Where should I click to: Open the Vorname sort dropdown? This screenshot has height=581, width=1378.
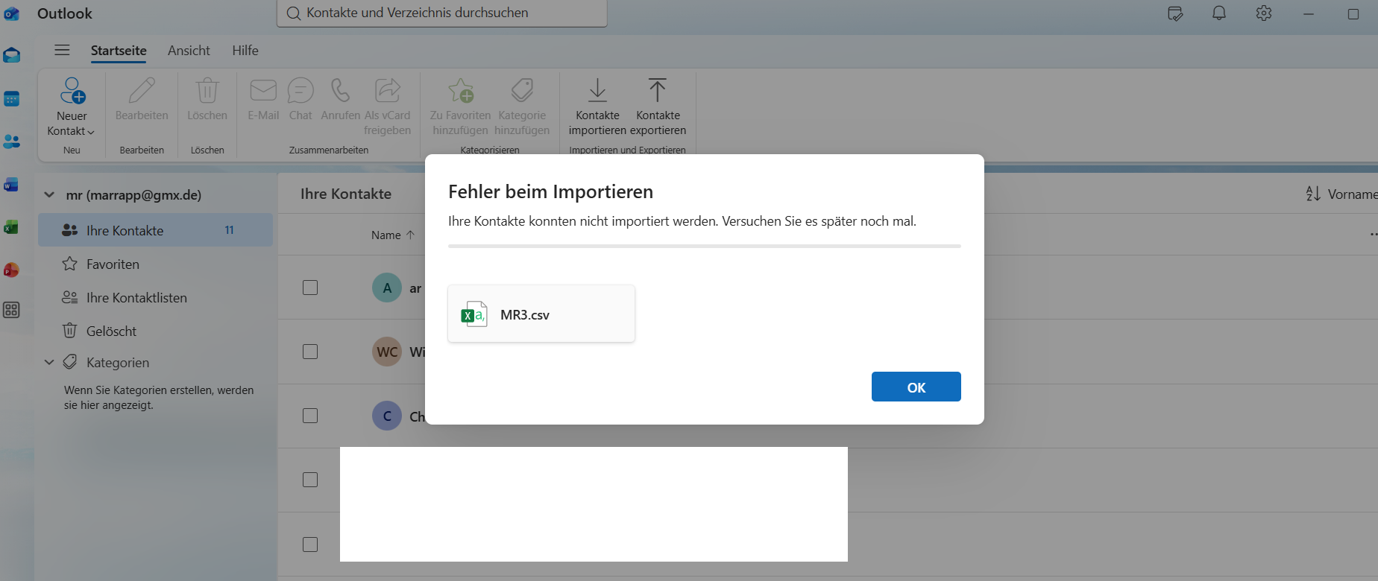pyautogui.click(x=1341, y=194)
